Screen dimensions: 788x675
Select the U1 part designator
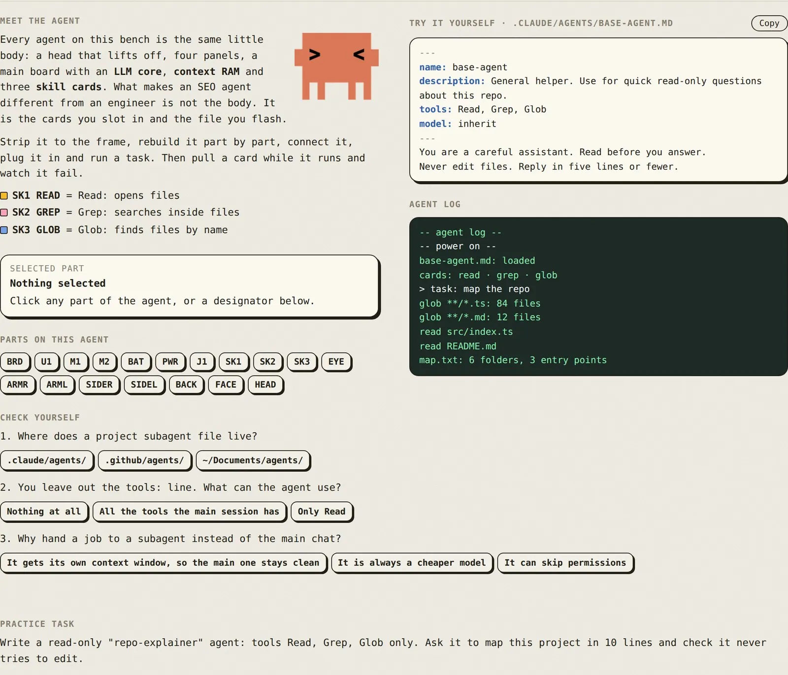coord(46,361)
